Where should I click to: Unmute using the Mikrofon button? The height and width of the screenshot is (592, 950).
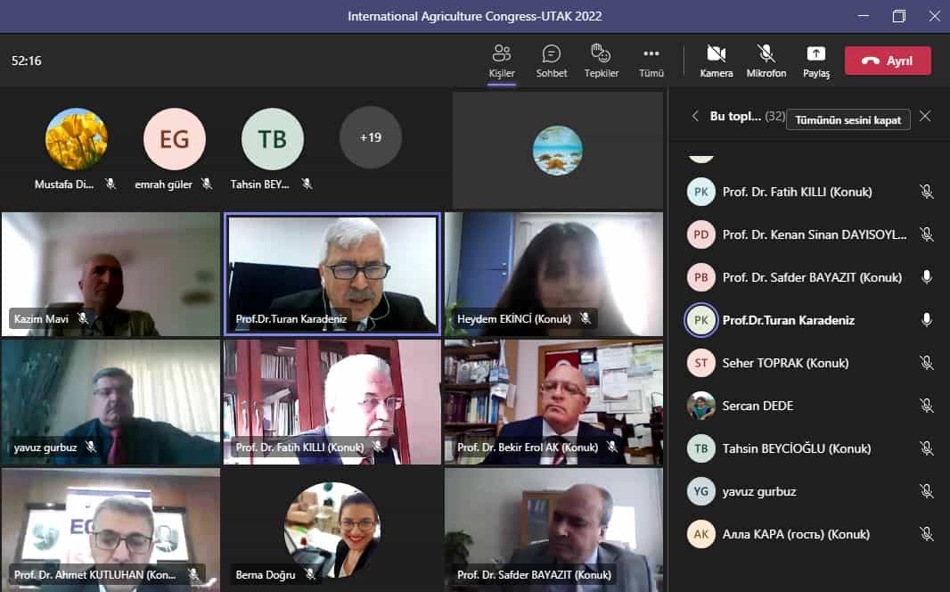pyautogui.click(x=766, y=61)
